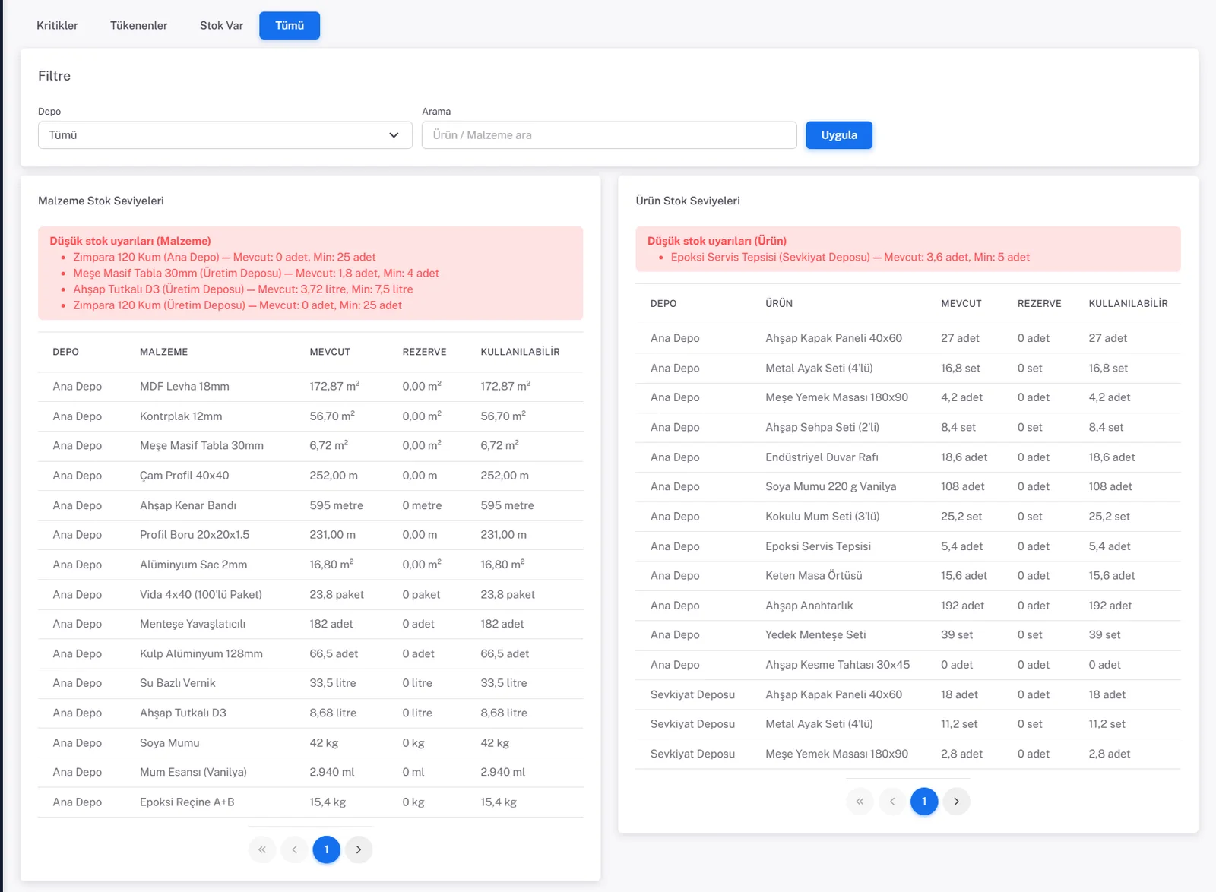Click Mum Esansı (Vanilya) row

click(x=310, y=772)
